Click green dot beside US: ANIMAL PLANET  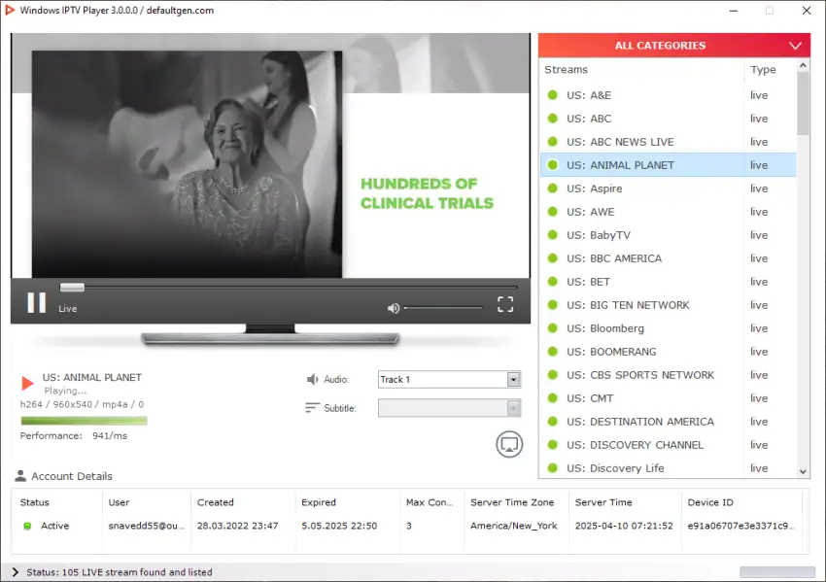click(553, 165)
